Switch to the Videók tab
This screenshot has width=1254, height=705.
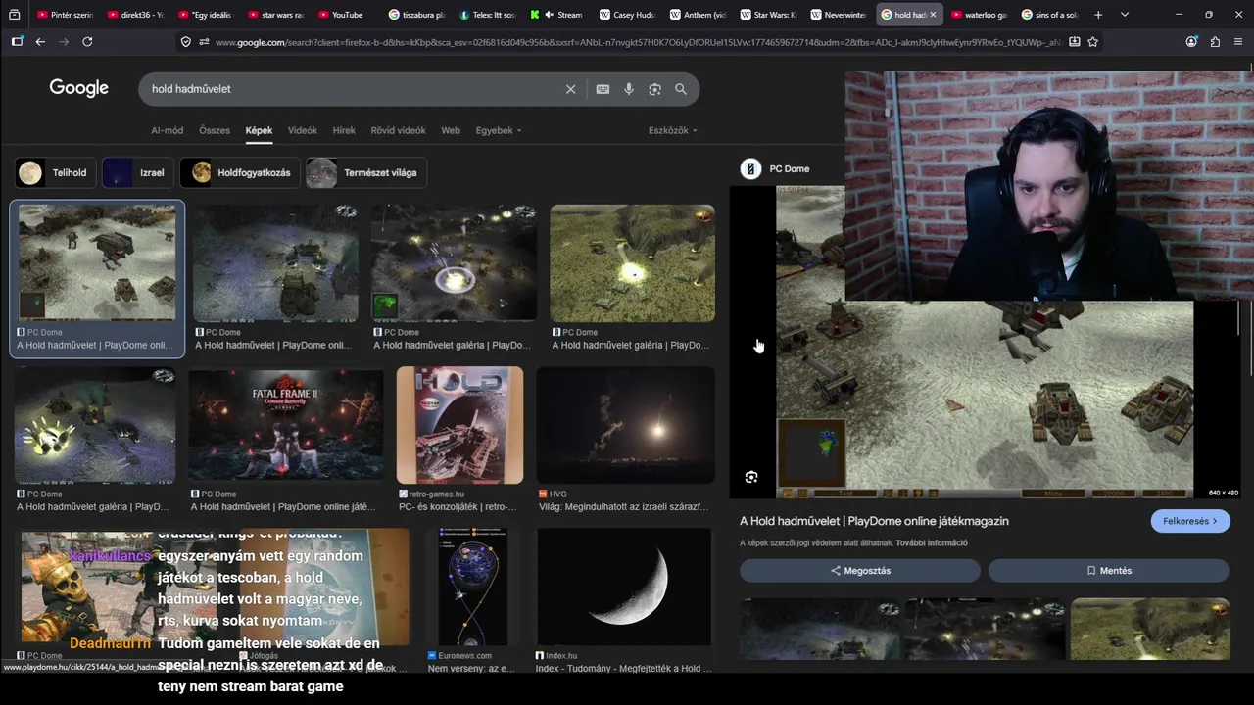click(x=302, y=130)
